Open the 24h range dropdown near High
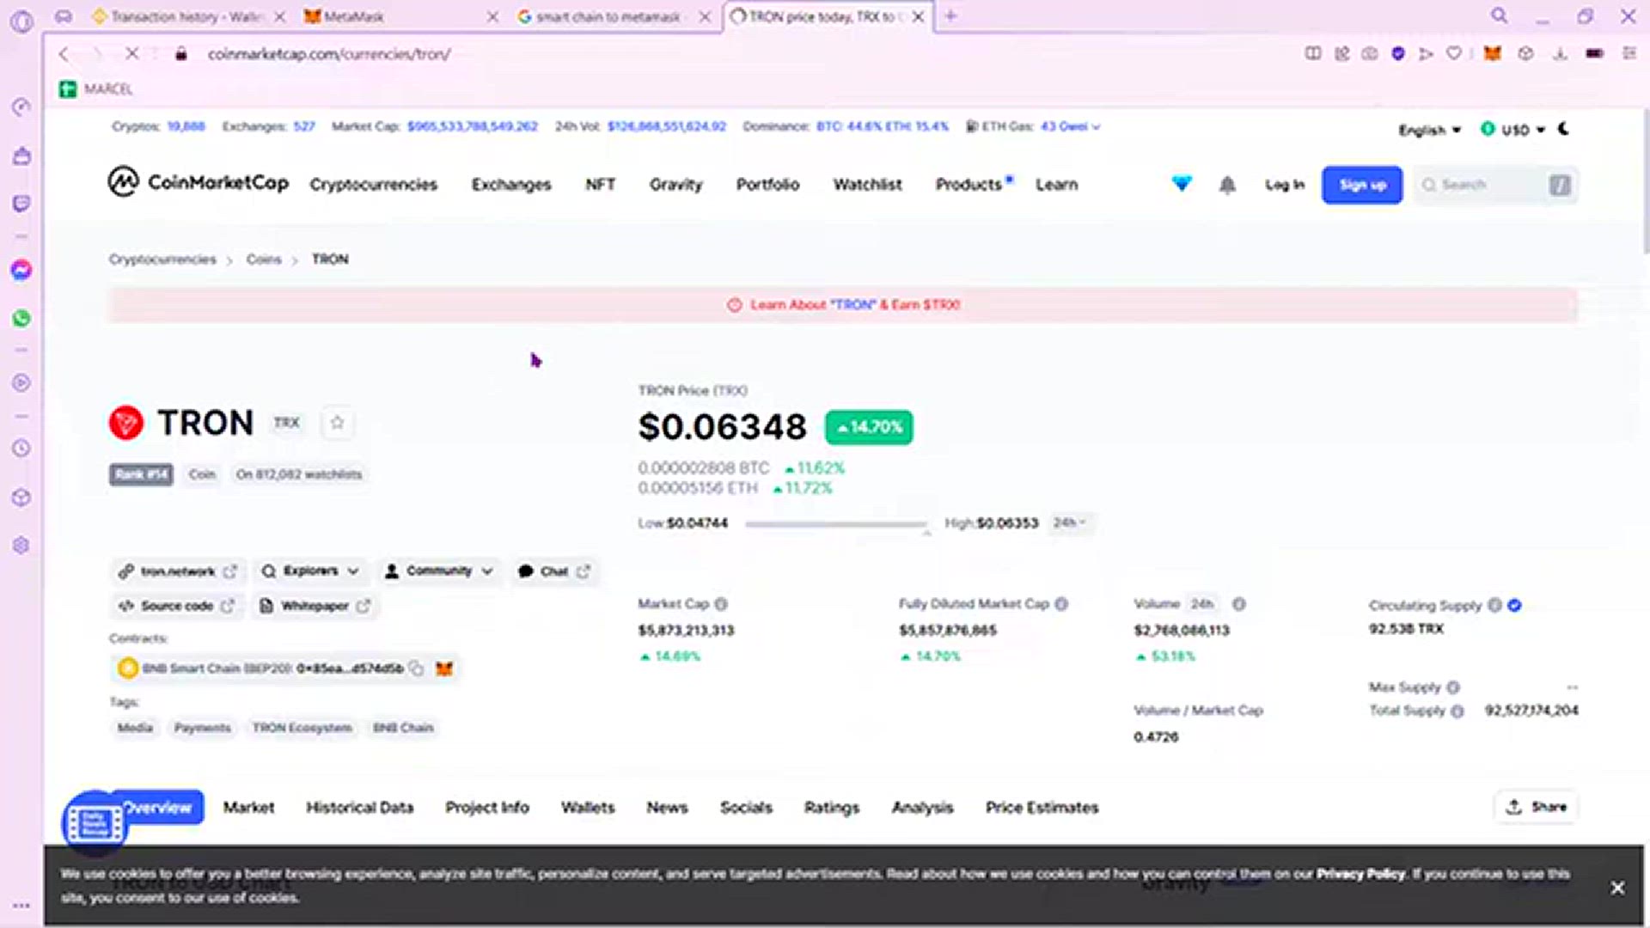Image resolution: width=1650 pixels, height=928 pixels. click(1070, 522)
